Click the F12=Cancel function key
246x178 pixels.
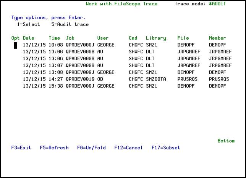(128, 148)
